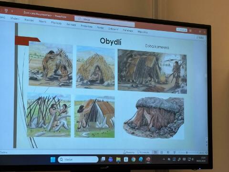The width and height of the screenshot is (229, 172).
Task: Open the Nahrávání ribbon tab
Action: (128, 30)
